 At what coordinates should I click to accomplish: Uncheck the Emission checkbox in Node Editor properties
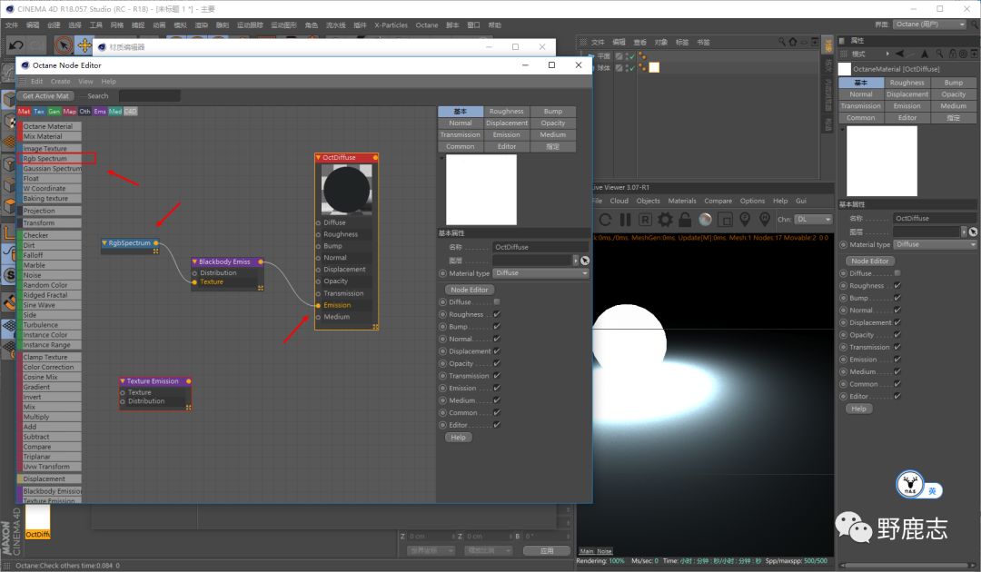[x=497, y=389]
